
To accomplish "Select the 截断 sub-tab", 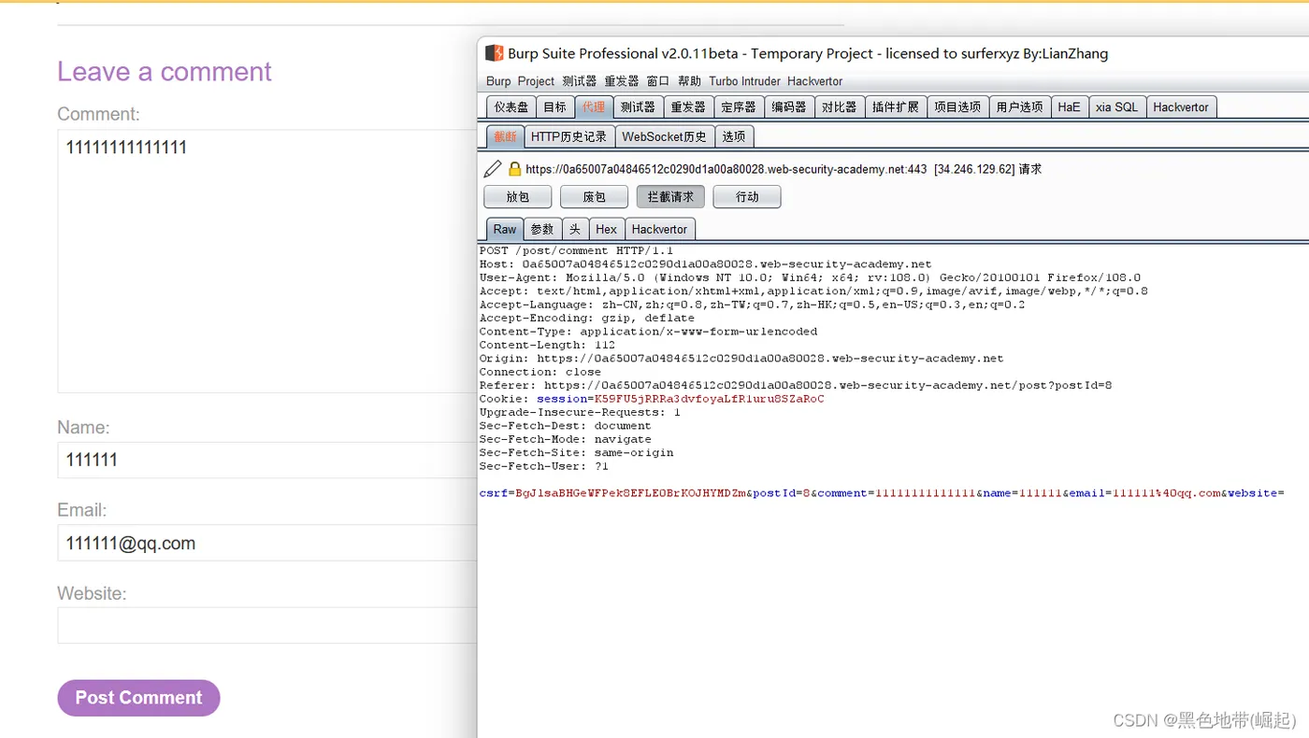I will pos(505,136).
